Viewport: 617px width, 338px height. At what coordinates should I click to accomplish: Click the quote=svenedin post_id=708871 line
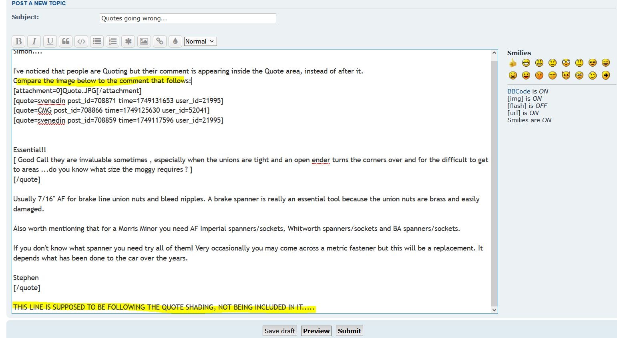(118, 101)
